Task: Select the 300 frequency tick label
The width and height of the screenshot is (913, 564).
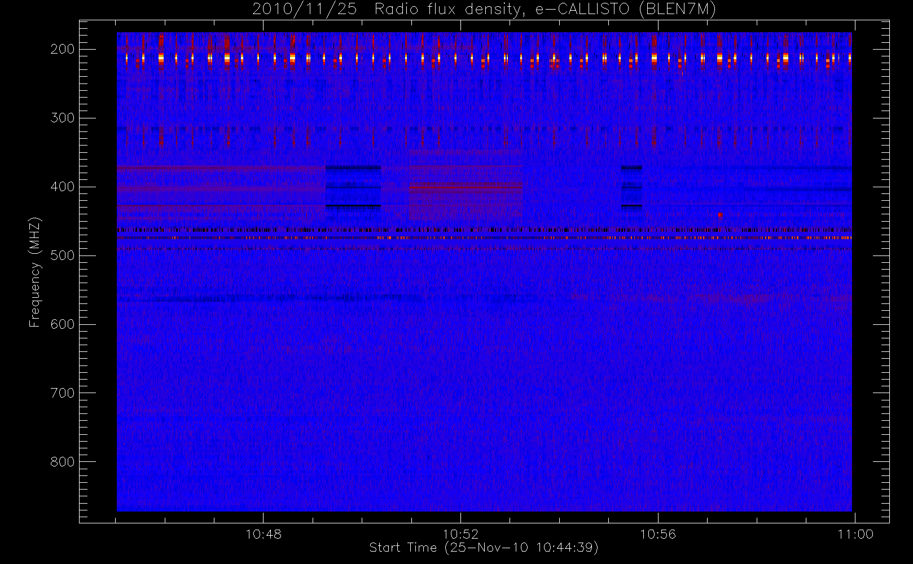Action: 62,118
